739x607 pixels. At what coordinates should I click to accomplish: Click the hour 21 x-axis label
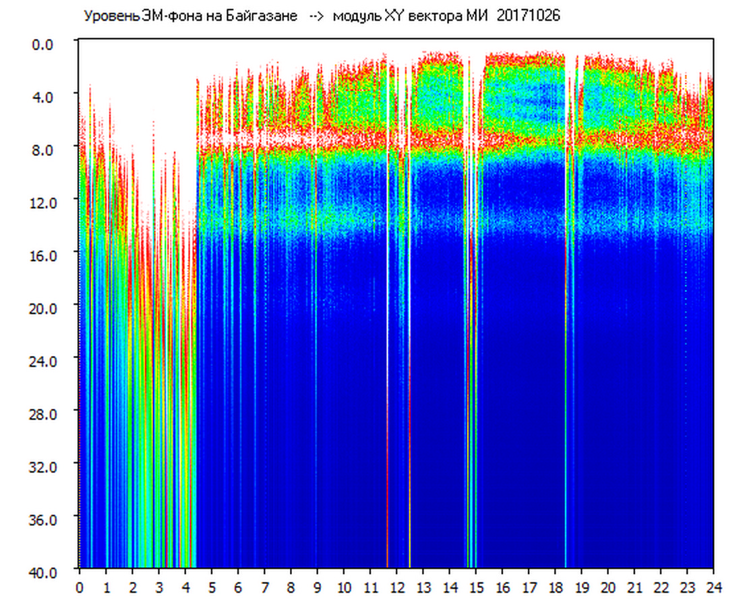634,587
